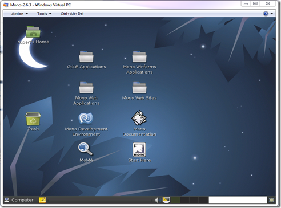The width and height of the screenshot is (281, 208).
Task: Click the display monitor icon in panel
Action: pyautogui.click(x=166, y=200)
